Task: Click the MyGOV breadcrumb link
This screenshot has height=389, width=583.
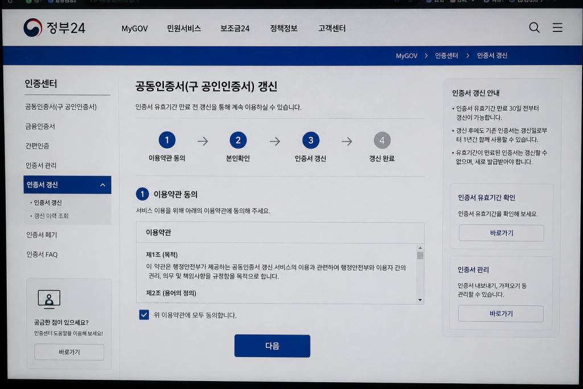Action: 407,56
